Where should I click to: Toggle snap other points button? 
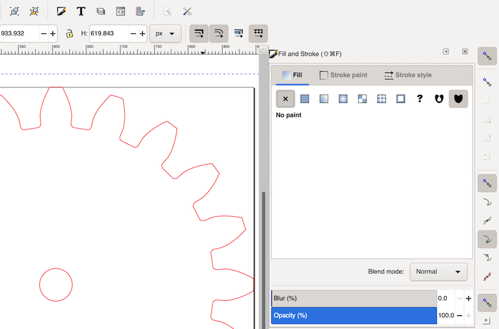click(487, 303)
